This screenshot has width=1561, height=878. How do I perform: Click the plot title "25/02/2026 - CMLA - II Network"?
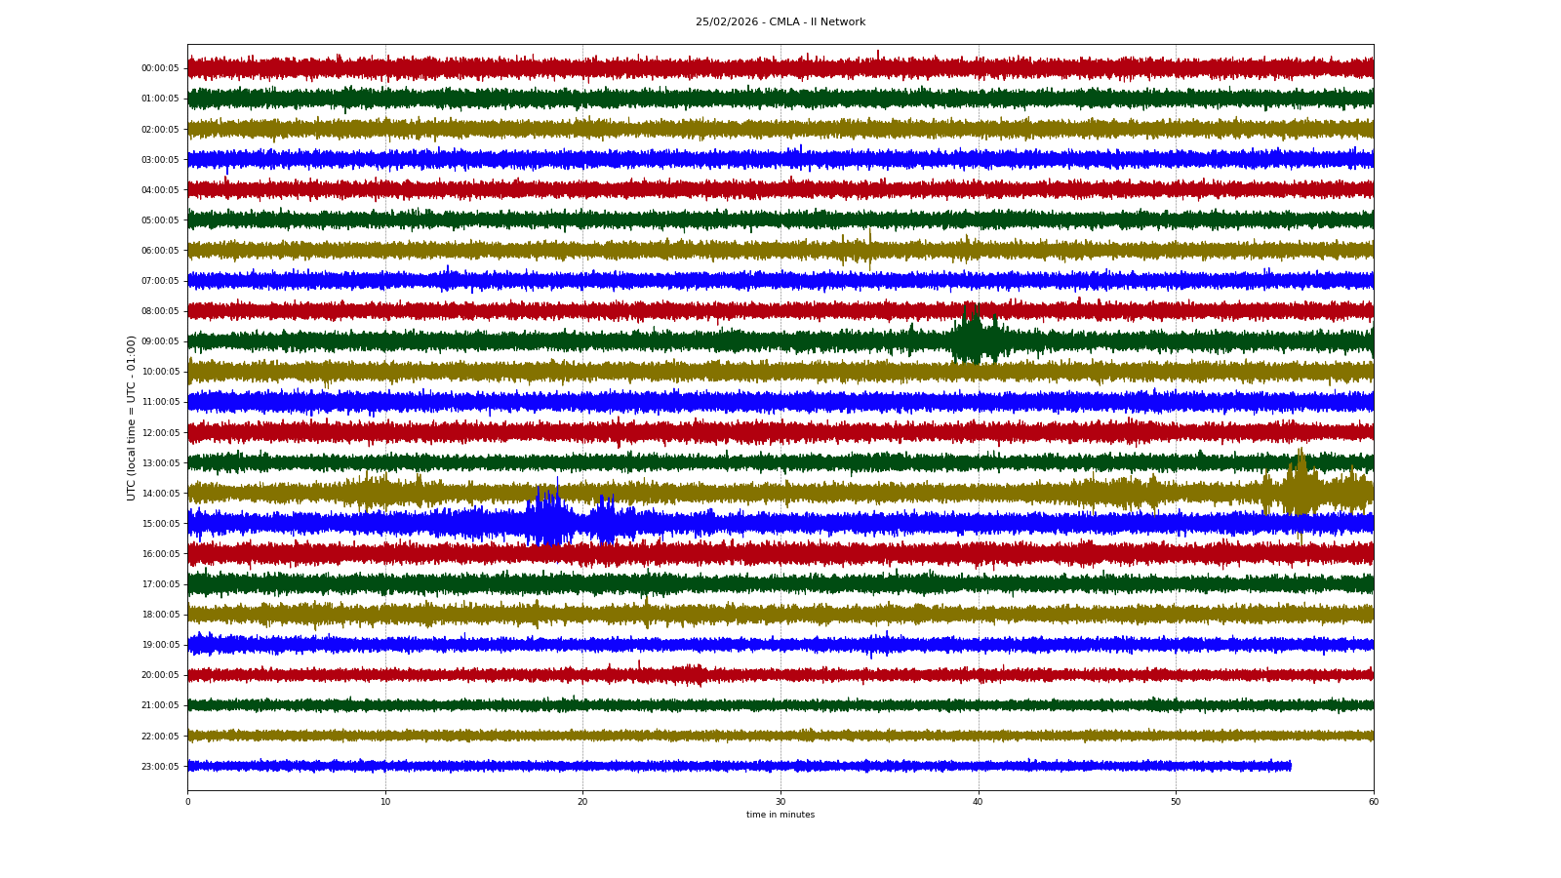(x=780, y=22)
